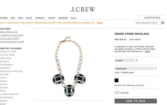Click the quantity input box
This screenshot has width=167, height=105.
point(117,93)
